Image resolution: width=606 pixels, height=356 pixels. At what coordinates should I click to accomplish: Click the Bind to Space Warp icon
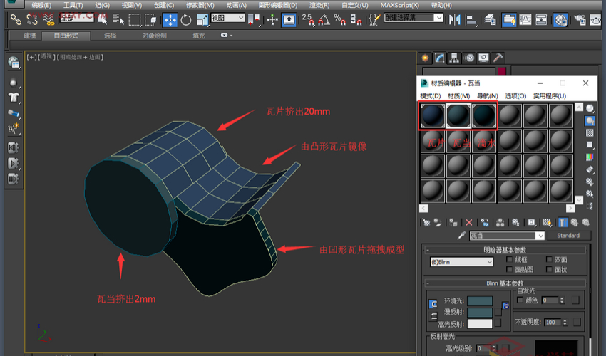pos(48,19)
